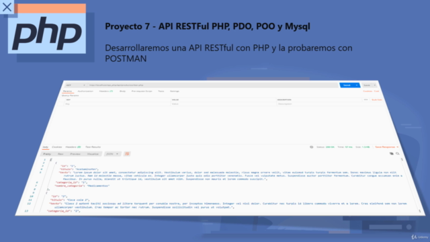
Task: Click the Key field in Query Params
Action: [117, 104]
